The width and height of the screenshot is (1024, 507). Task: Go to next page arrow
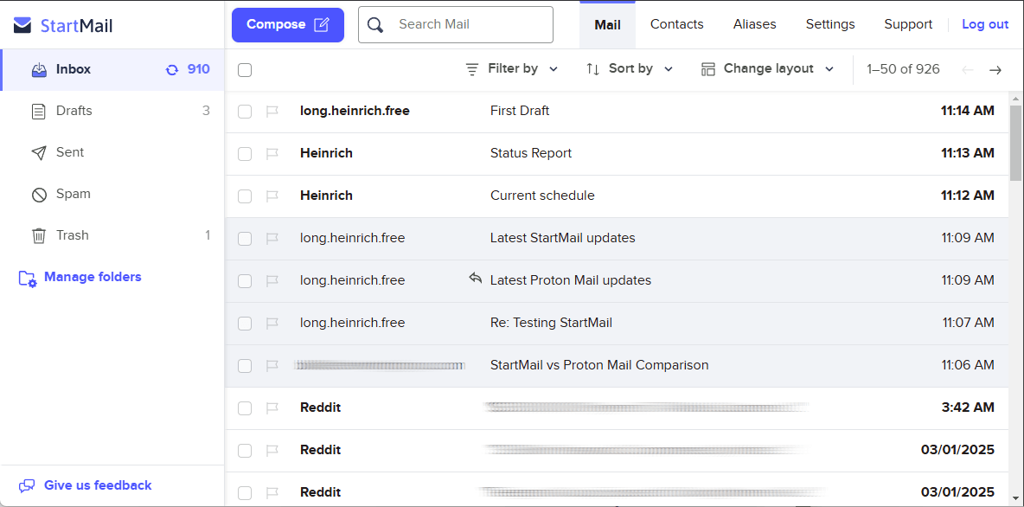[x=995, y=70]
